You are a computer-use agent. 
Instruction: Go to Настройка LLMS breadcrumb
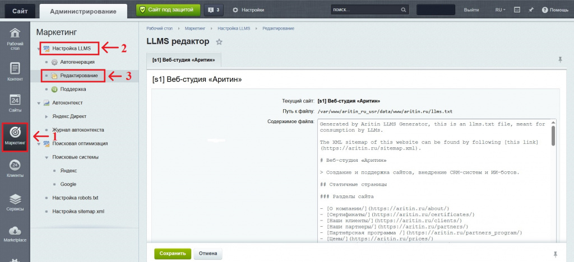click(x=234, y=28)
